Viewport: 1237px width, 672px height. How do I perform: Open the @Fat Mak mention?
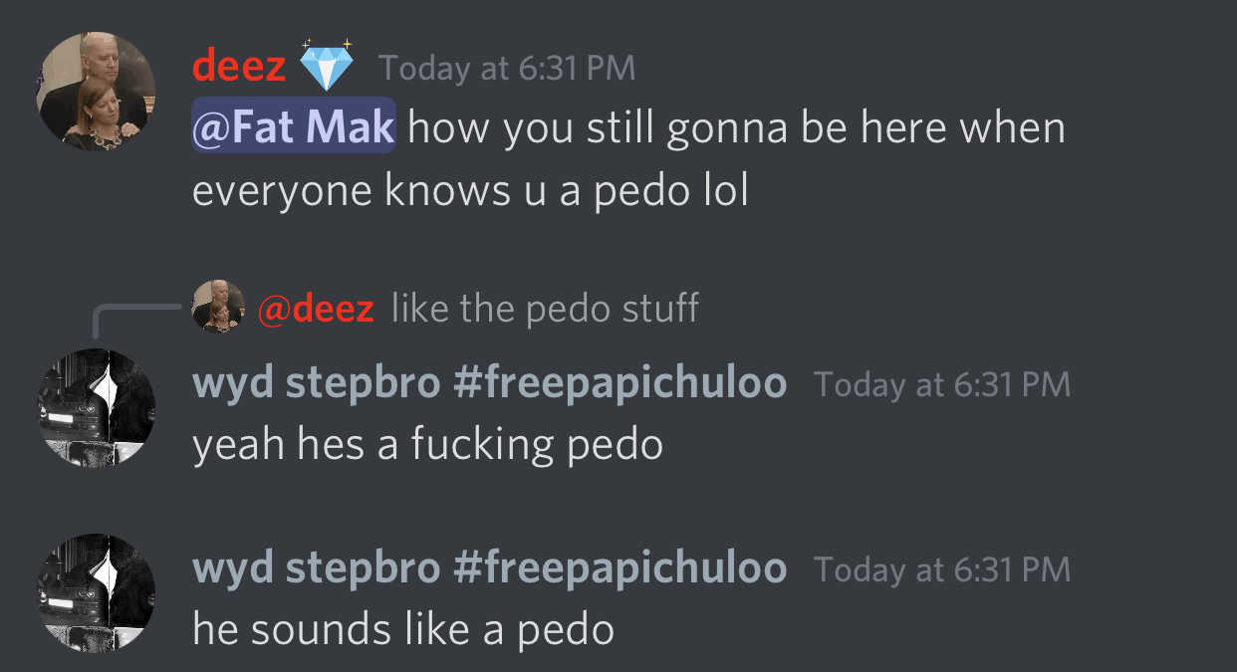pyautogui.click(x=294, y=127)
